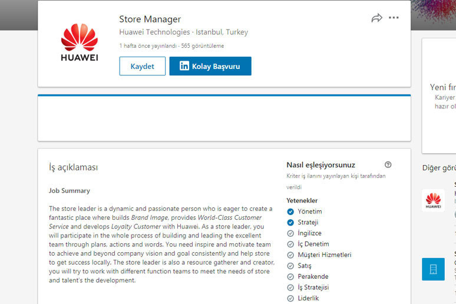The width and height of the screenshot is (456, 304).
Task: Click the Nasıl eşleşiyorsunuz heading
Action: click(320, 165)
